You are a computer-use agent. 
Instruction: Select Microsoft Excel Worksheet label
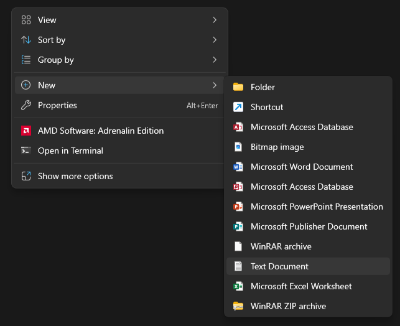point(301,286)
